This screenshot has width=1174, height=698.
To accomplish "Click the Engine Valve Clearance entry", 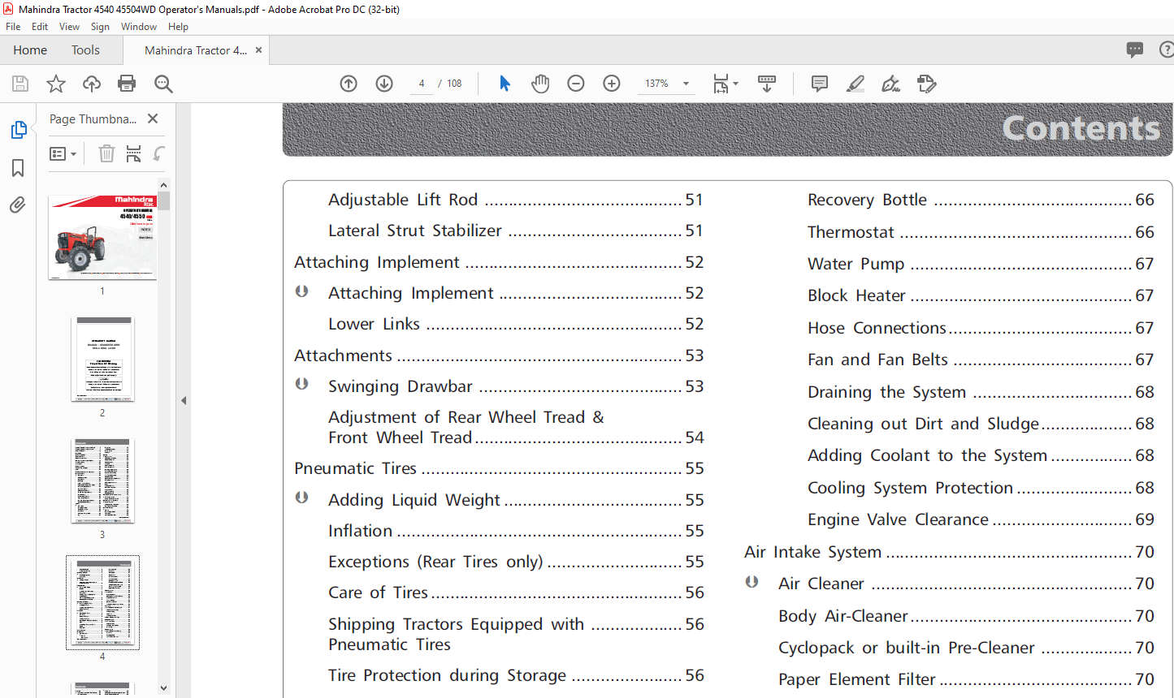I will pyautogui.click(x=981, y=519).
